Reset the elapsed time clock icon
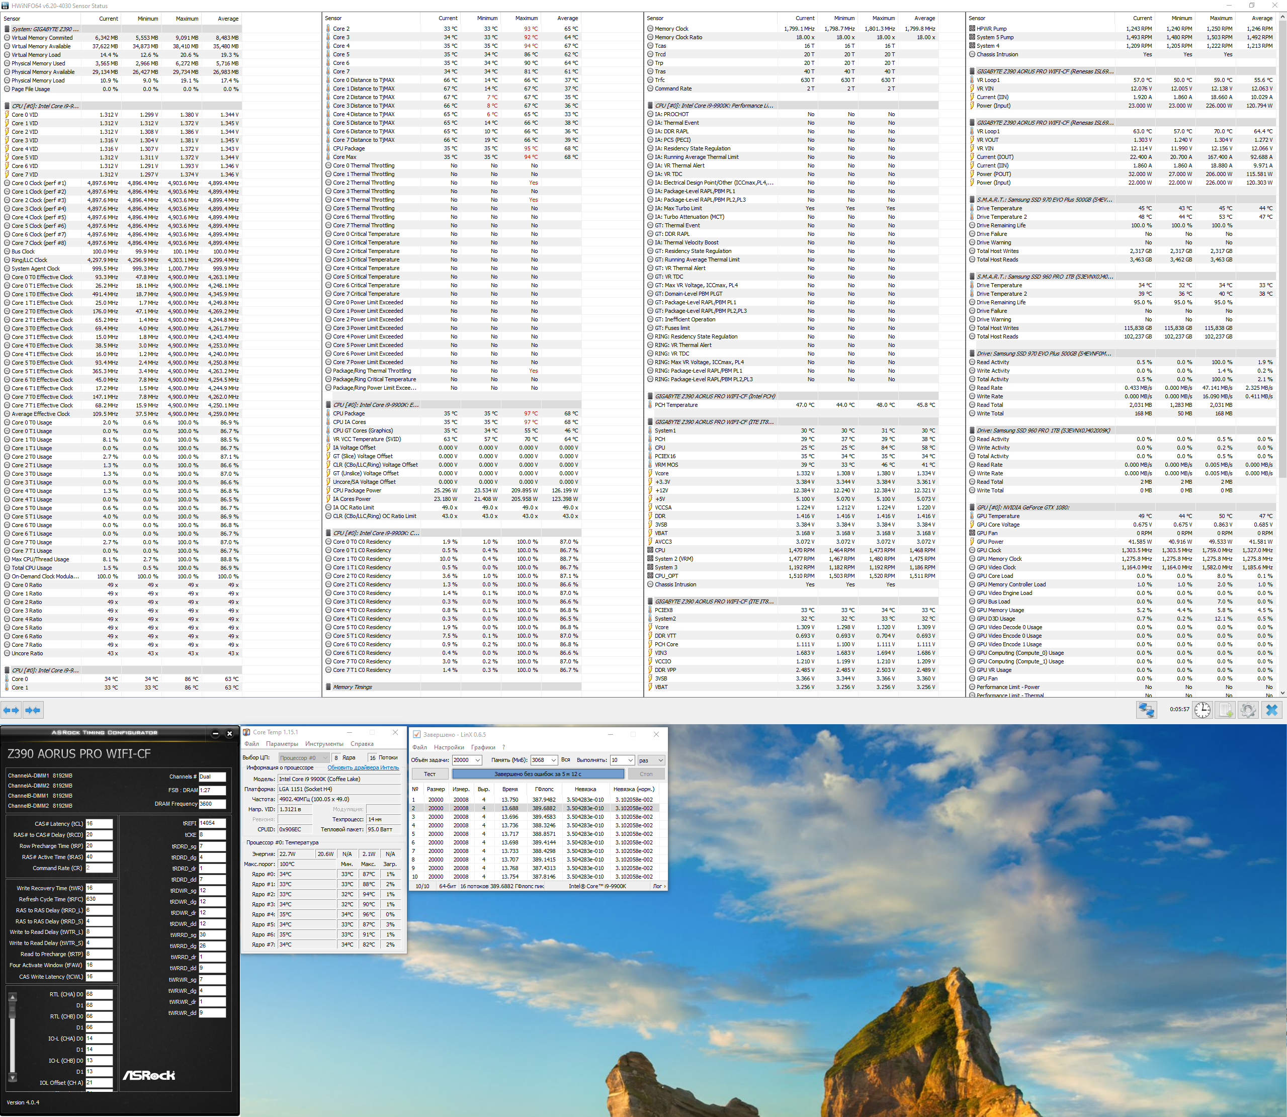Image resolution: width=1287 pixels, height=1117 pixels. (x=1202, y=709)
